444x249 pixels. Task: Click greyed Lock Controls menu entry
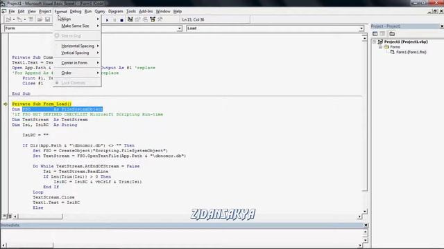coord(77,83)
